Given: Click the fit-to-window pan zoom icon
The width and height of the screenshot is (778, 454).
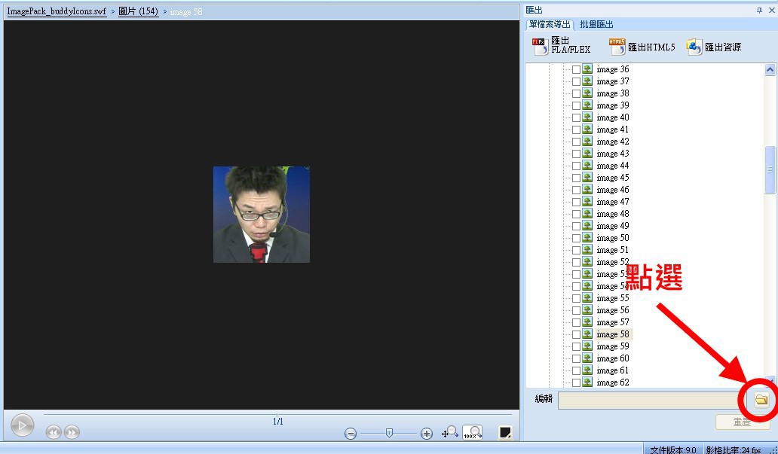Looking at the screenshot, I should pos(450,432).
